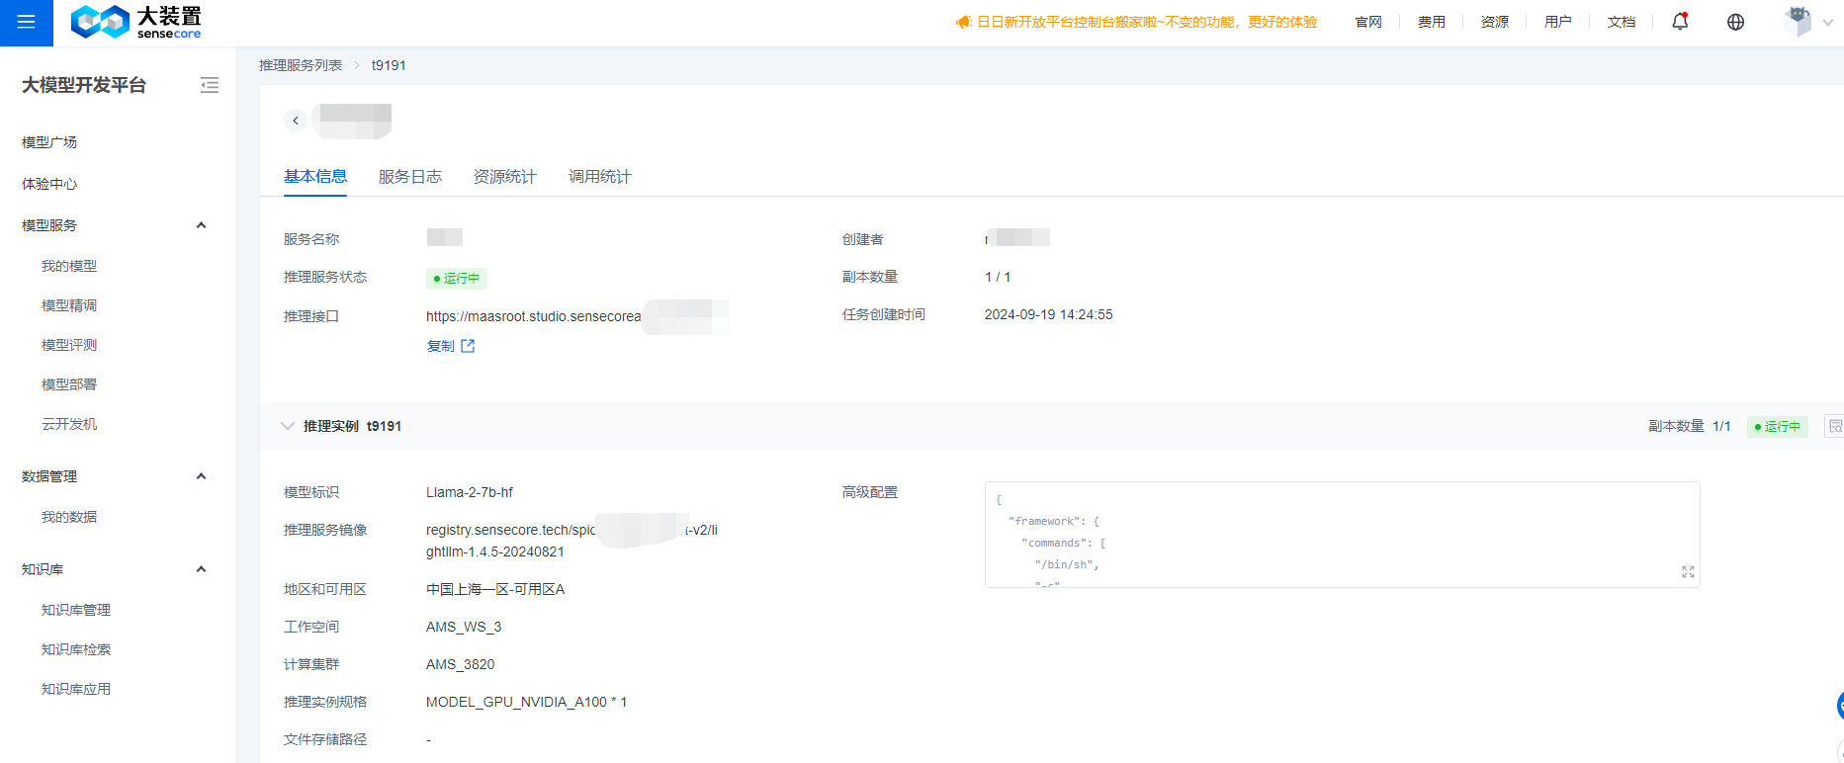
Task: Collapse the sidebar using the fold icon
Action: (x=210, y=85)
